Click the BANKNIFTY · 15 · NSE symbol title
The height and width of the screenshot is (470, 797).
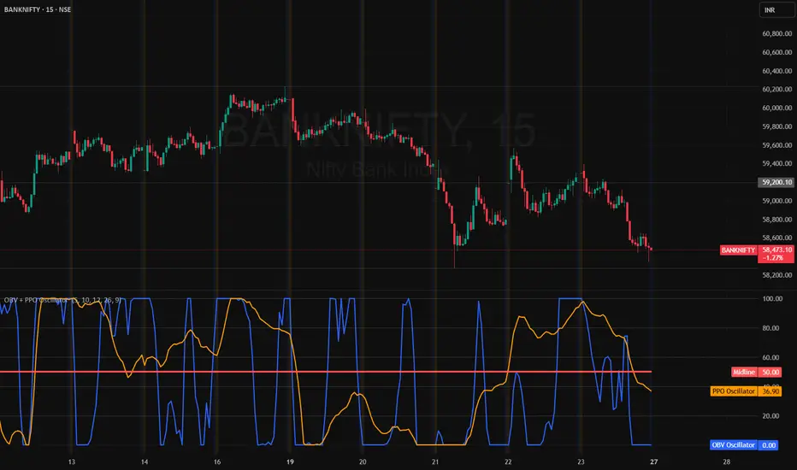(38, 9)
